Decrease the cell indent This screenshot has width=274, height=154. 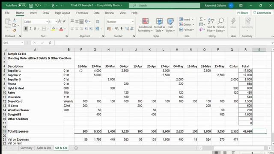click(86, 29)
